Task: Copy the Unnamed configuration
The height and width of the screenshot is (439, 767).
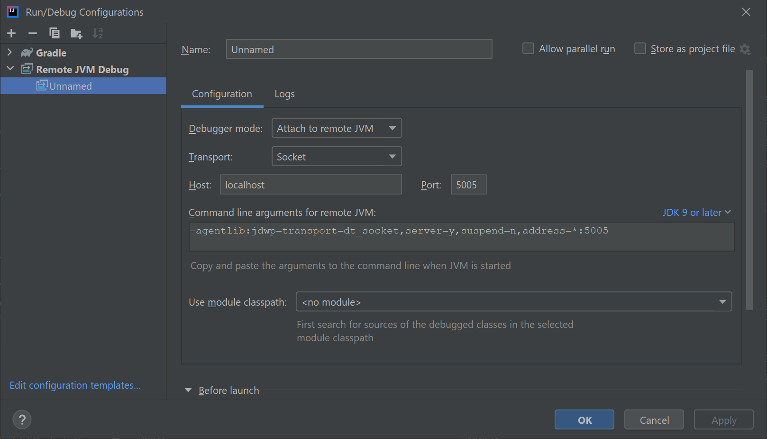Action: click(54, 33)
